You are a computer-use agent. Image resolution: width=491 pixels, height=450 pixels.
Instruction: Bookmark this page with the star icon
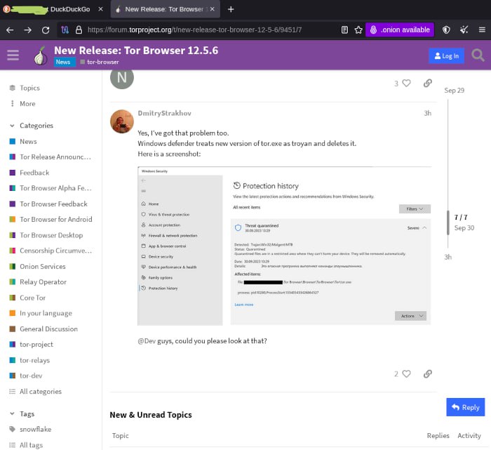coord(358,29)
